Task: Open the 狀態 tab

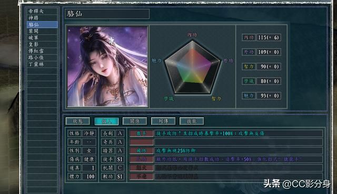Action: [78, 121]
